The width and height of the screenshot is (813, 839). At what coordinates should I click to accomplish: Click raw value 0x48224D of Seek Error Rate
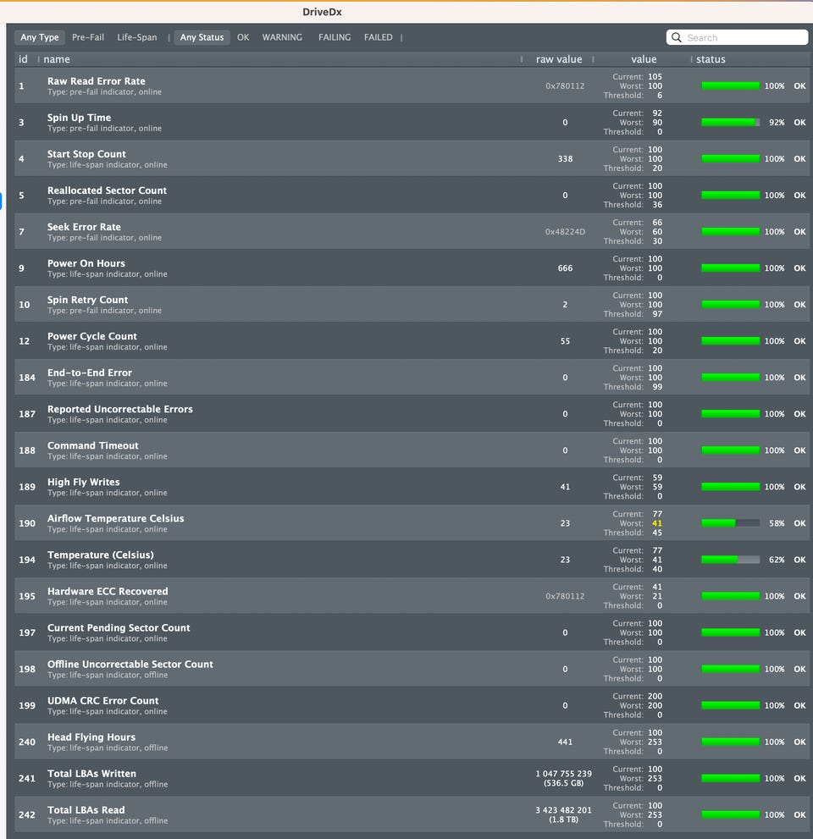tap(565, 232)
